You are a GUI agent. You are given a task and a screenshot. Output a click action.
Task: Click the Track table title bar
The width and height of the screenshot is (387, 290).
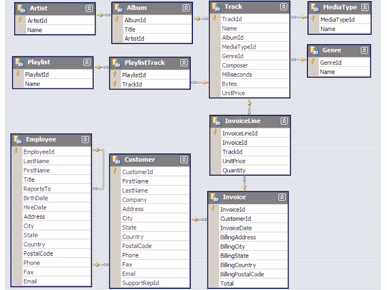[249, 7]
